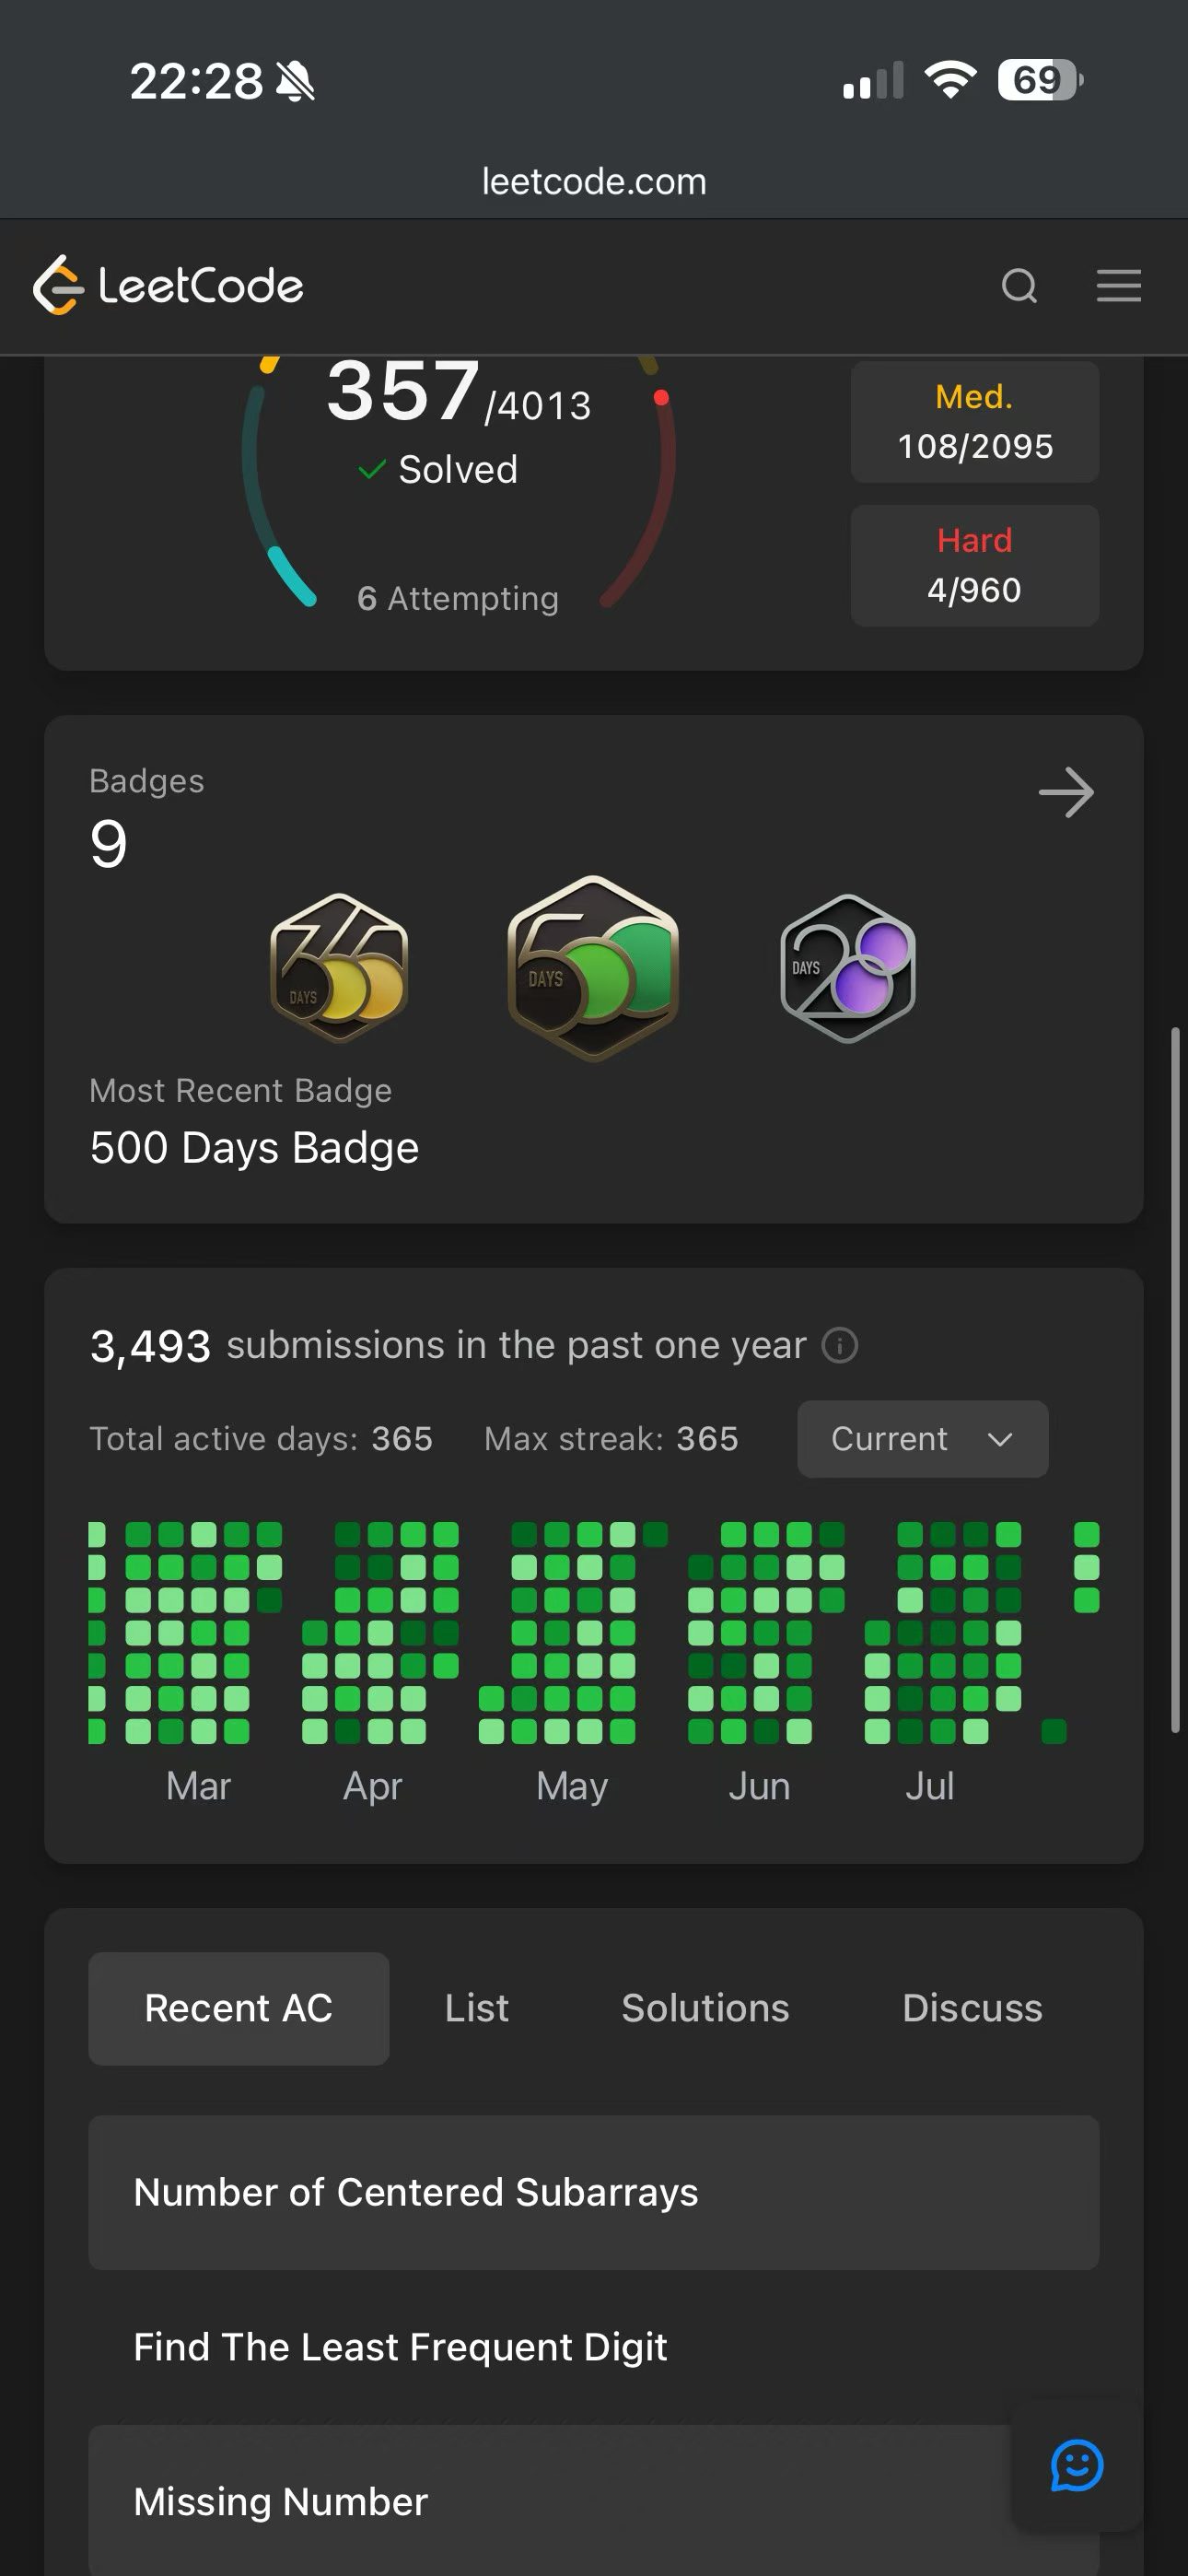Open the search magnifier icon
The width and height of the screenshot is (1188, 2576).
[x=1019, y=286]
